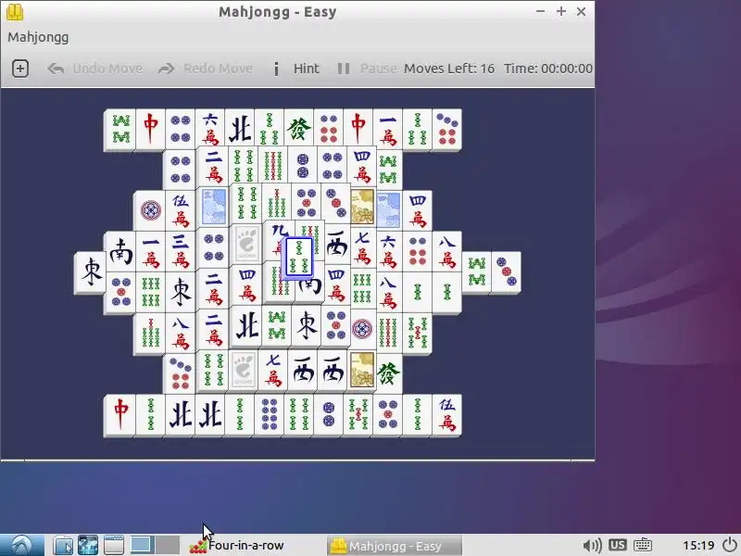Click the Redo Move button

[205, 69]
